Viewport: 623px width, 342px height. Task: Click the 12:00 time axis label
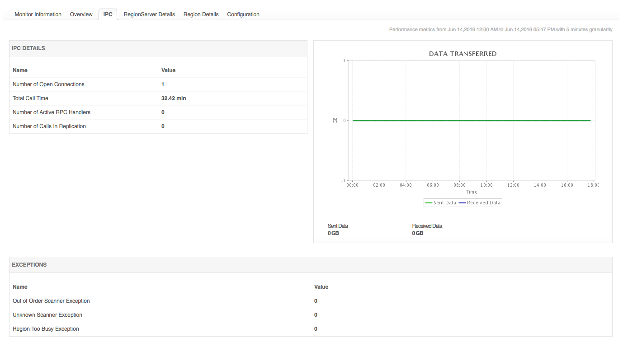click(513, 185)
